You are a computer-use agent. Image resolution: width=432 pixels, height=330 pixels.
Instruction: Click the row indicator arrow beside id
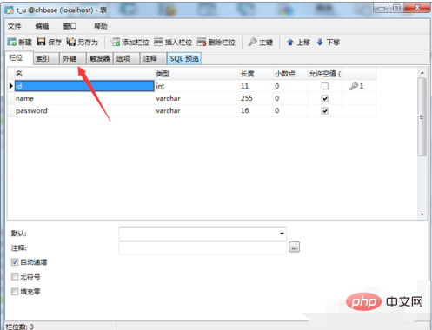click(11, 86)
